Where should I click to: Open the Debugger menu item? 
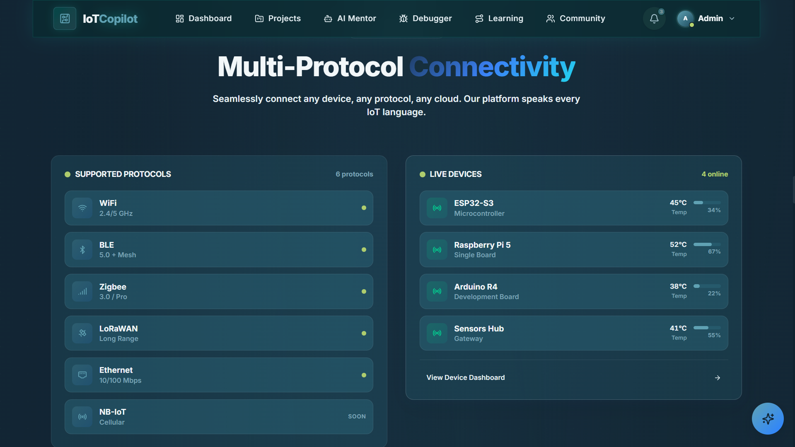[x=425, y=19]
